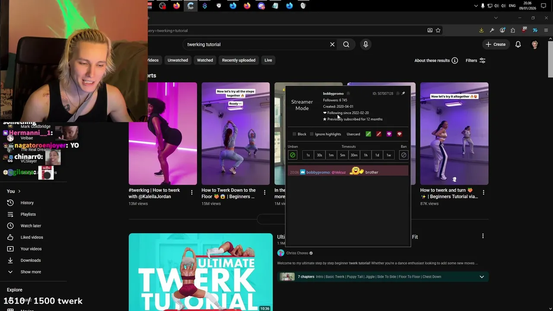Bookmark this page with the star icon
Image resolution: width=553 pixels, height=311 pixels.
point(438,30)
